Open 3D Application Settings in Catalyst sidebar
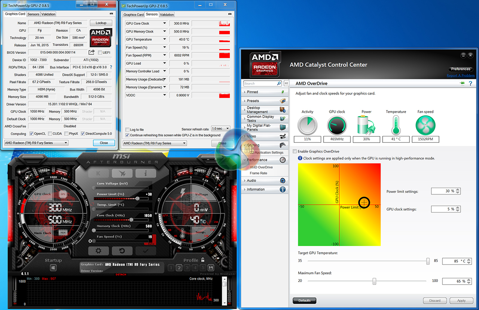This screenshot has width=479, height=310. 266,153
